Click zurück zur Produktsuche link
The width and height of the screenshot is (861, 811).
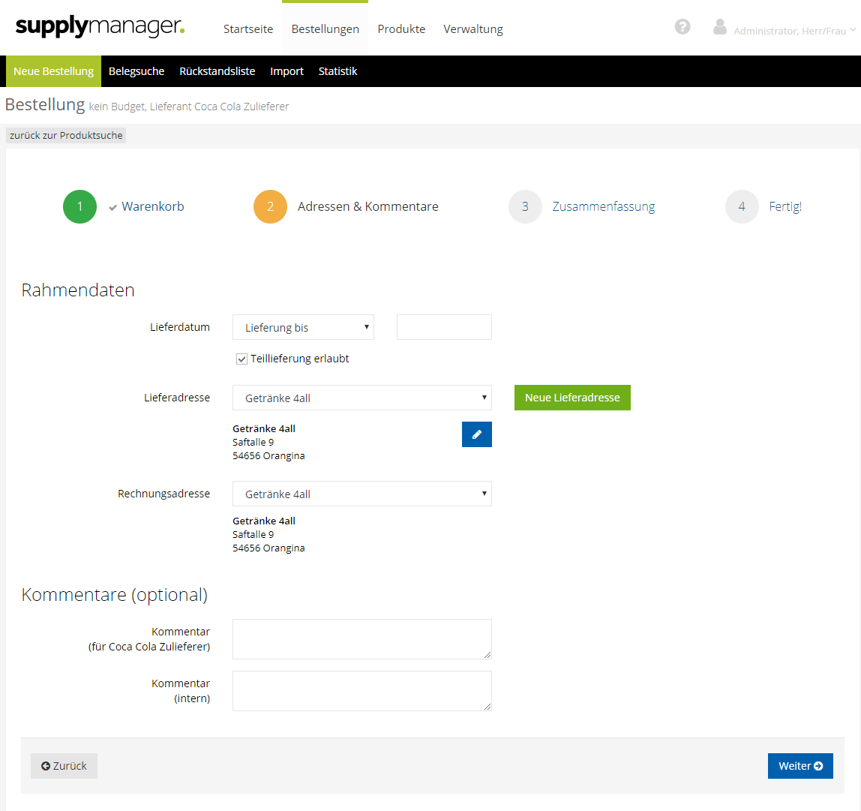pyautogui.click(x=66, y=136)
